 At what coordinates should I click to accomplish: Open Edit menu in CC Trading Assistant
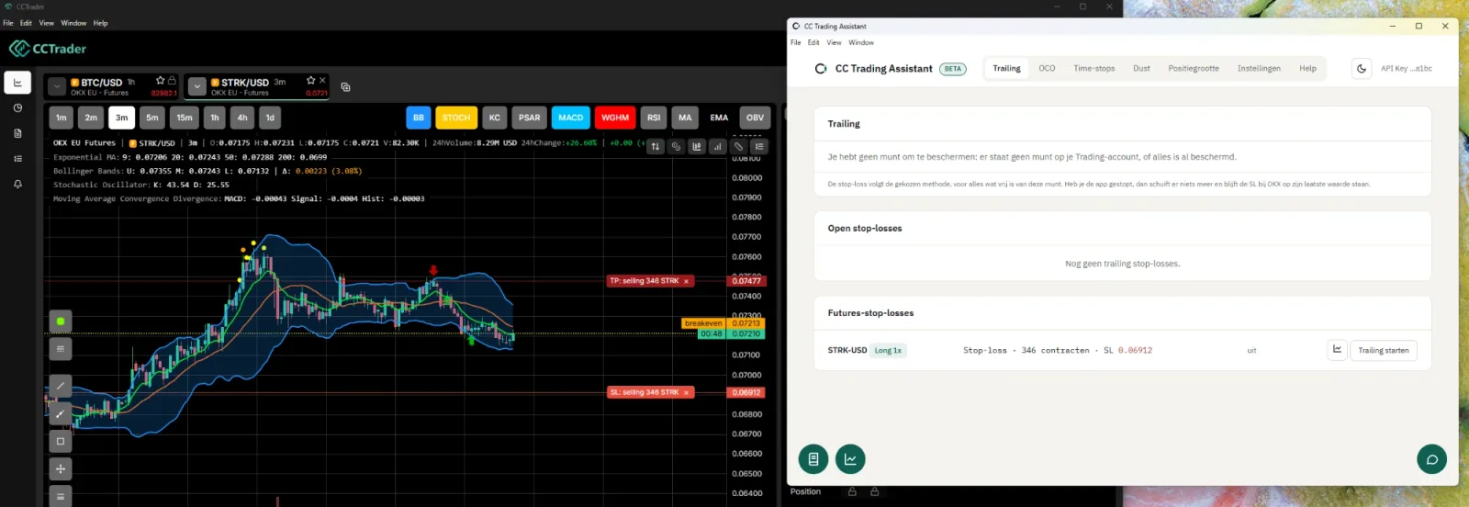point(813,42)
